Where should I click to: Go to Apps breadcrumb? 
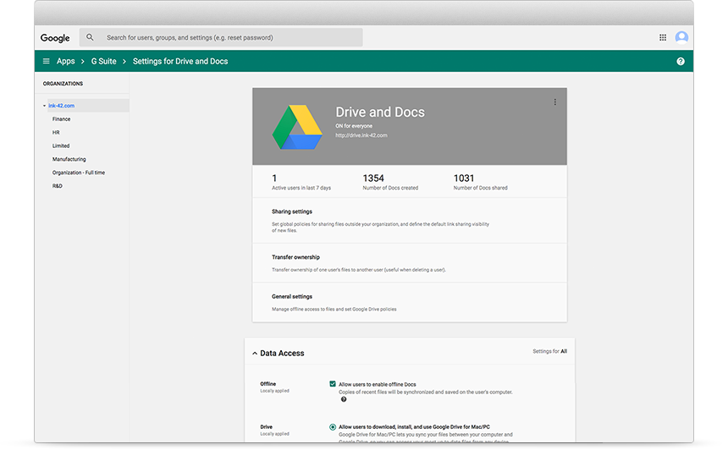(65, 61)
